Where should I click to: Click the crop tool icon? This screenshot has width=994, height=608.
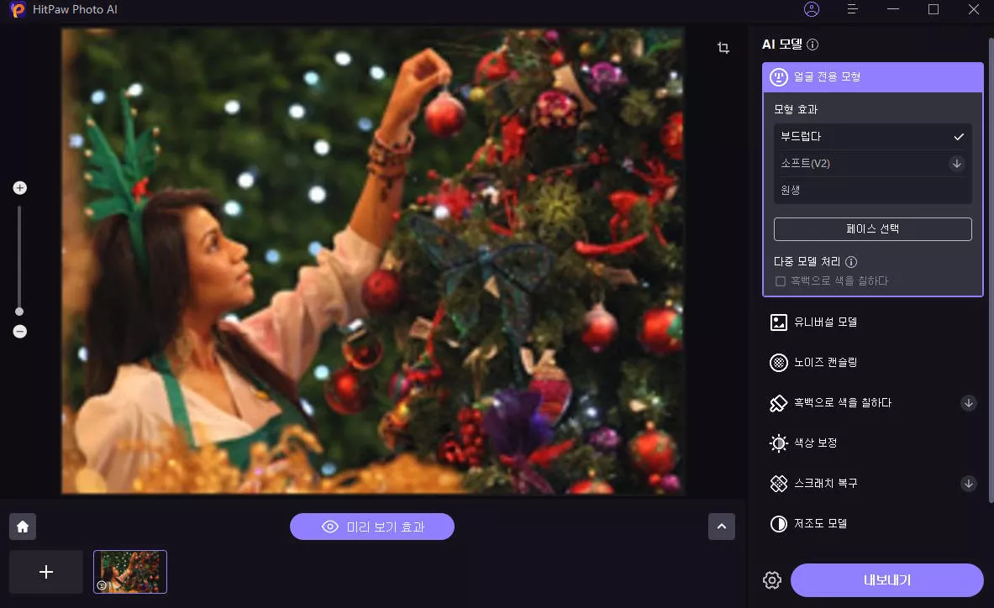pos(723,48)
